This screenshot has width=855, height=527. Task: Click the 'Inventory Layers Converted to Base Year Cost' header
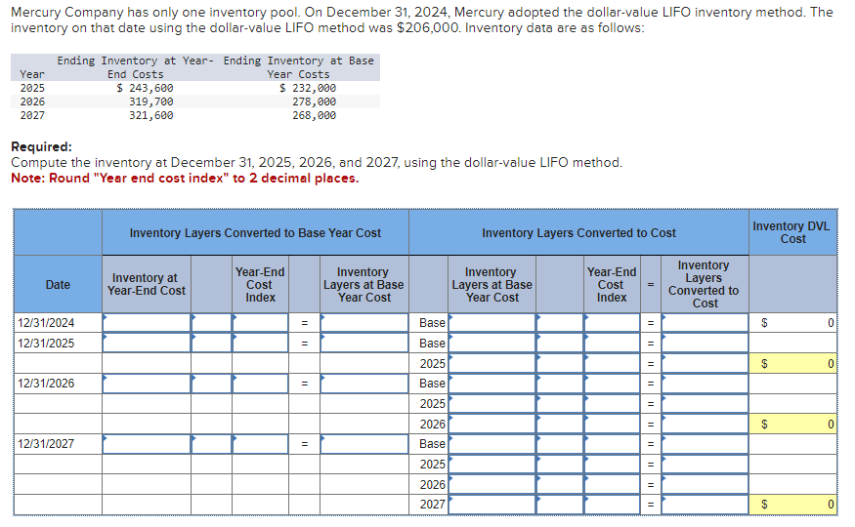[255, 233]
